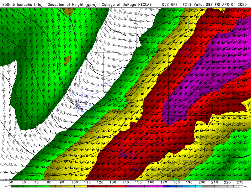Viewport: 251px width, 188px height.
Task: Click the 90 value on the color scale
Action: [x=62, y=182]
